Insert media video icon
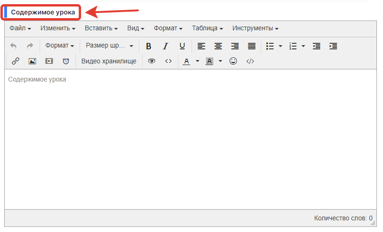Viewport: 383px width, 232px height. (x=49, y=61)
